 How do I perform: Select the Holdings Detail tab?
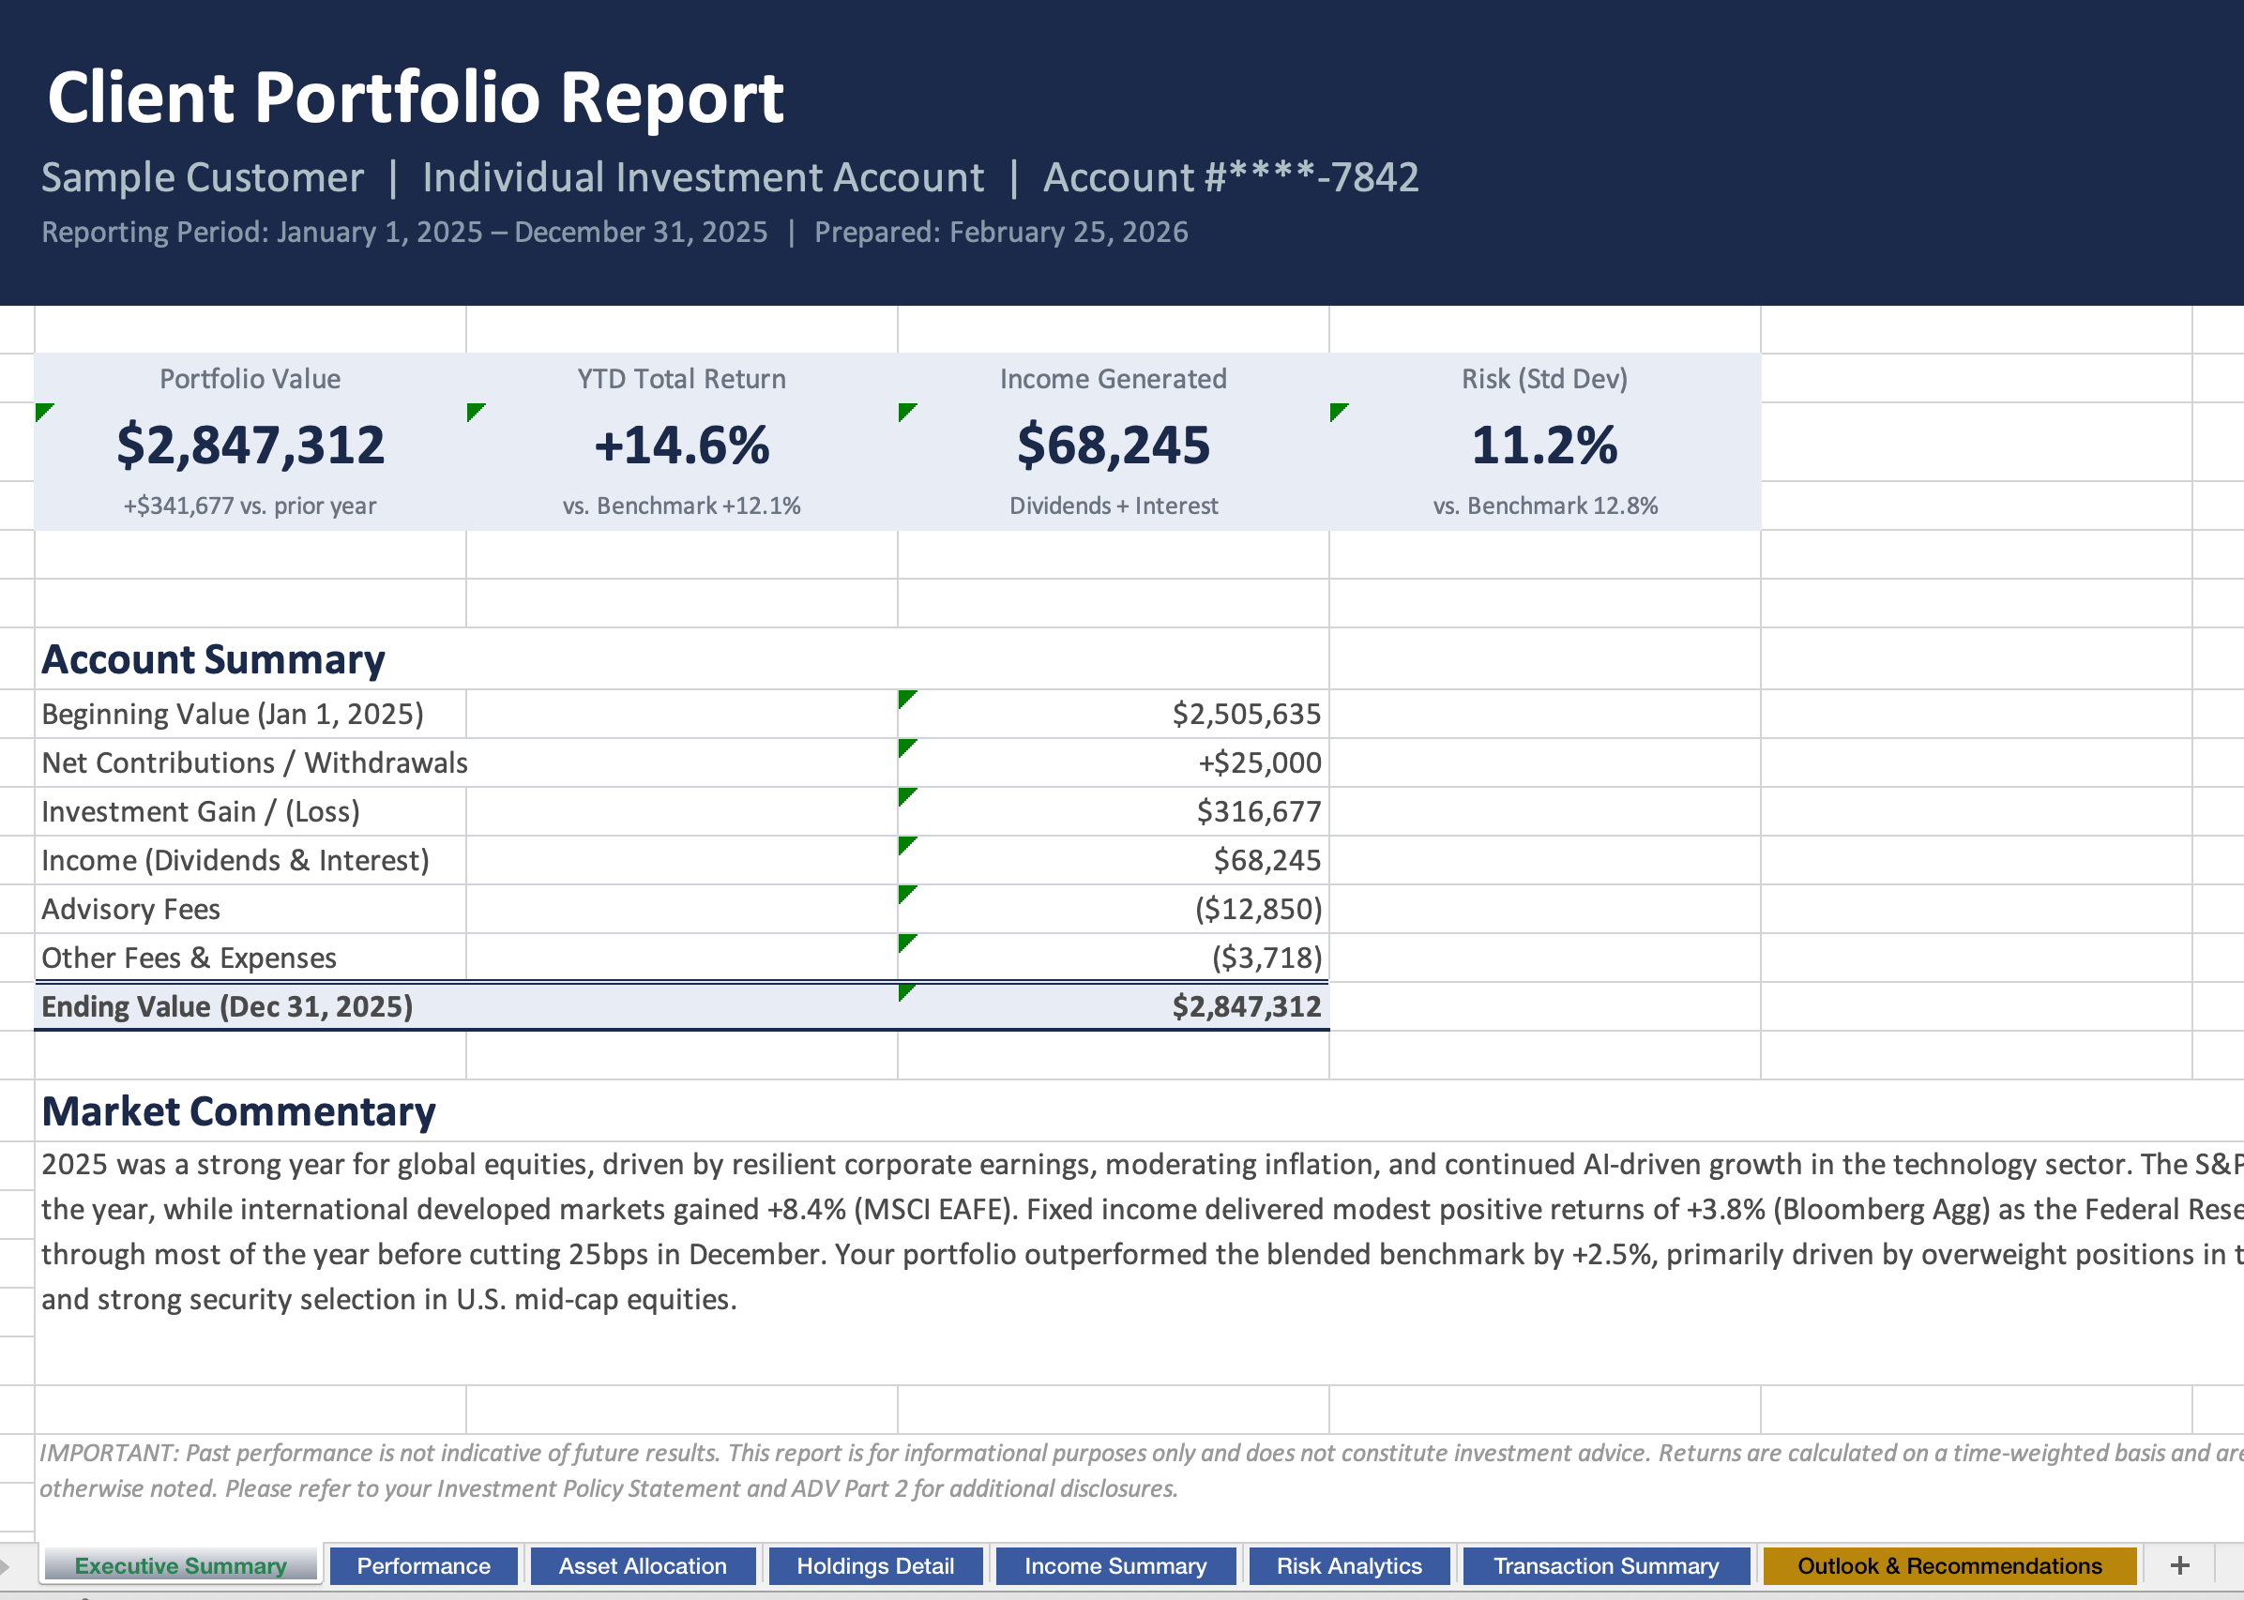(x=875, y=1565)
